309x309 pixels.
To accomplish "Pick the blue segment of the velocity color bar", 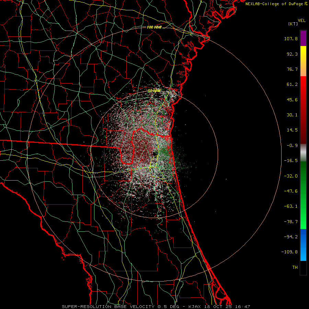I will click(303, 245).
